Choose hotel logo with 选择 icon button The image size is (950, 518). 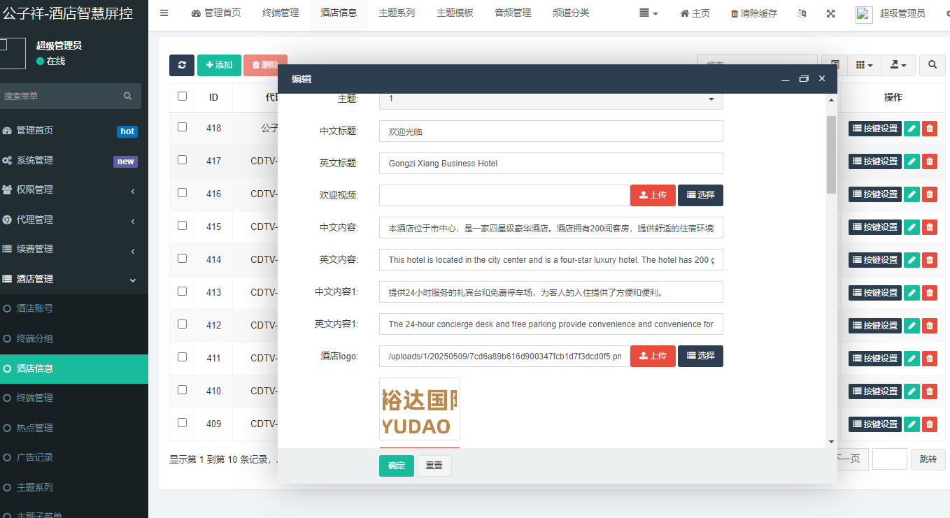tap(700, 356)
